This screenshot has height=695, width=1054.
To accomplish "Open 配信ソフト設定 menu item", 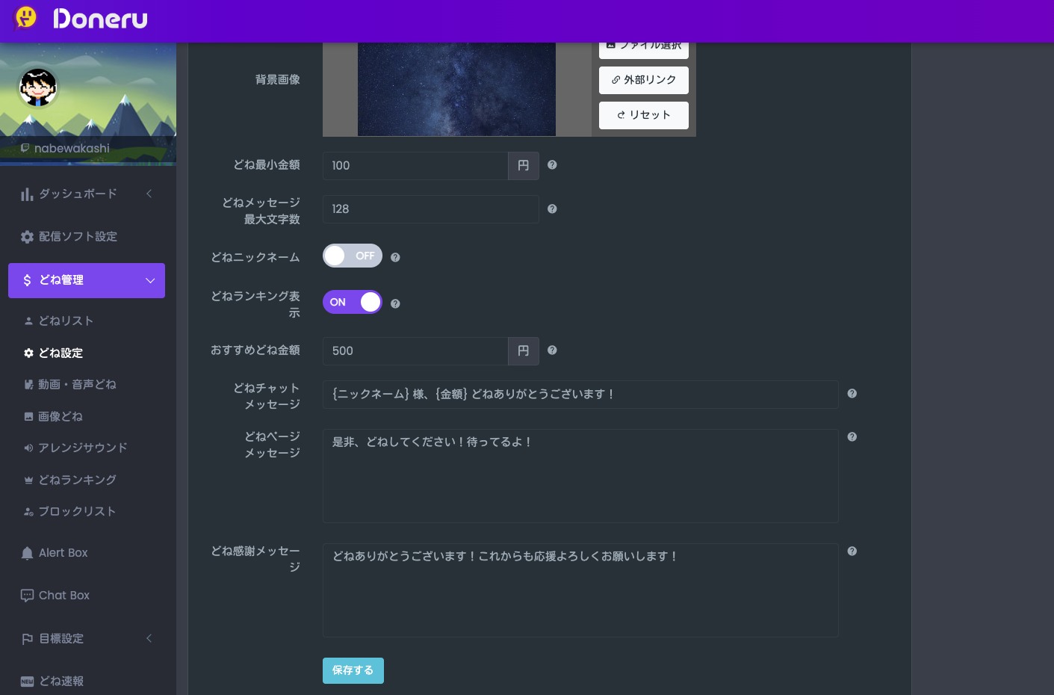I will coord(78,236).
